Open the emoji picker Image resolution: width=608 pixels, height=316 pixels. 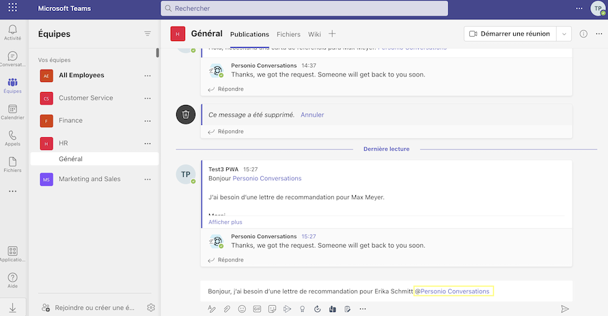coord(242,308)
